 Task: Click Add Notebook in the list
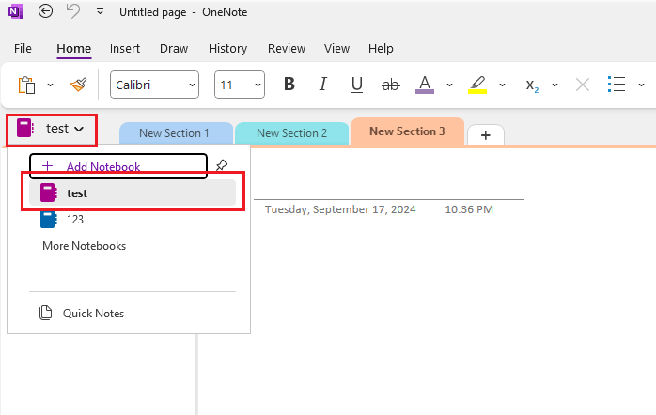[x=118, y=166]
